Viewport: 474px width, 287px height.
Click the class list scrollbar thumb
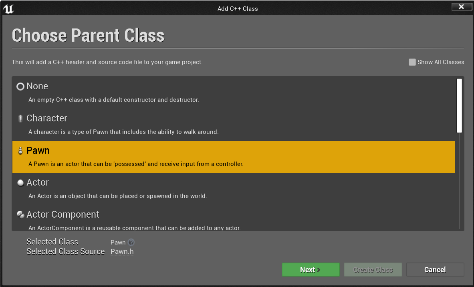coord(459,105)
